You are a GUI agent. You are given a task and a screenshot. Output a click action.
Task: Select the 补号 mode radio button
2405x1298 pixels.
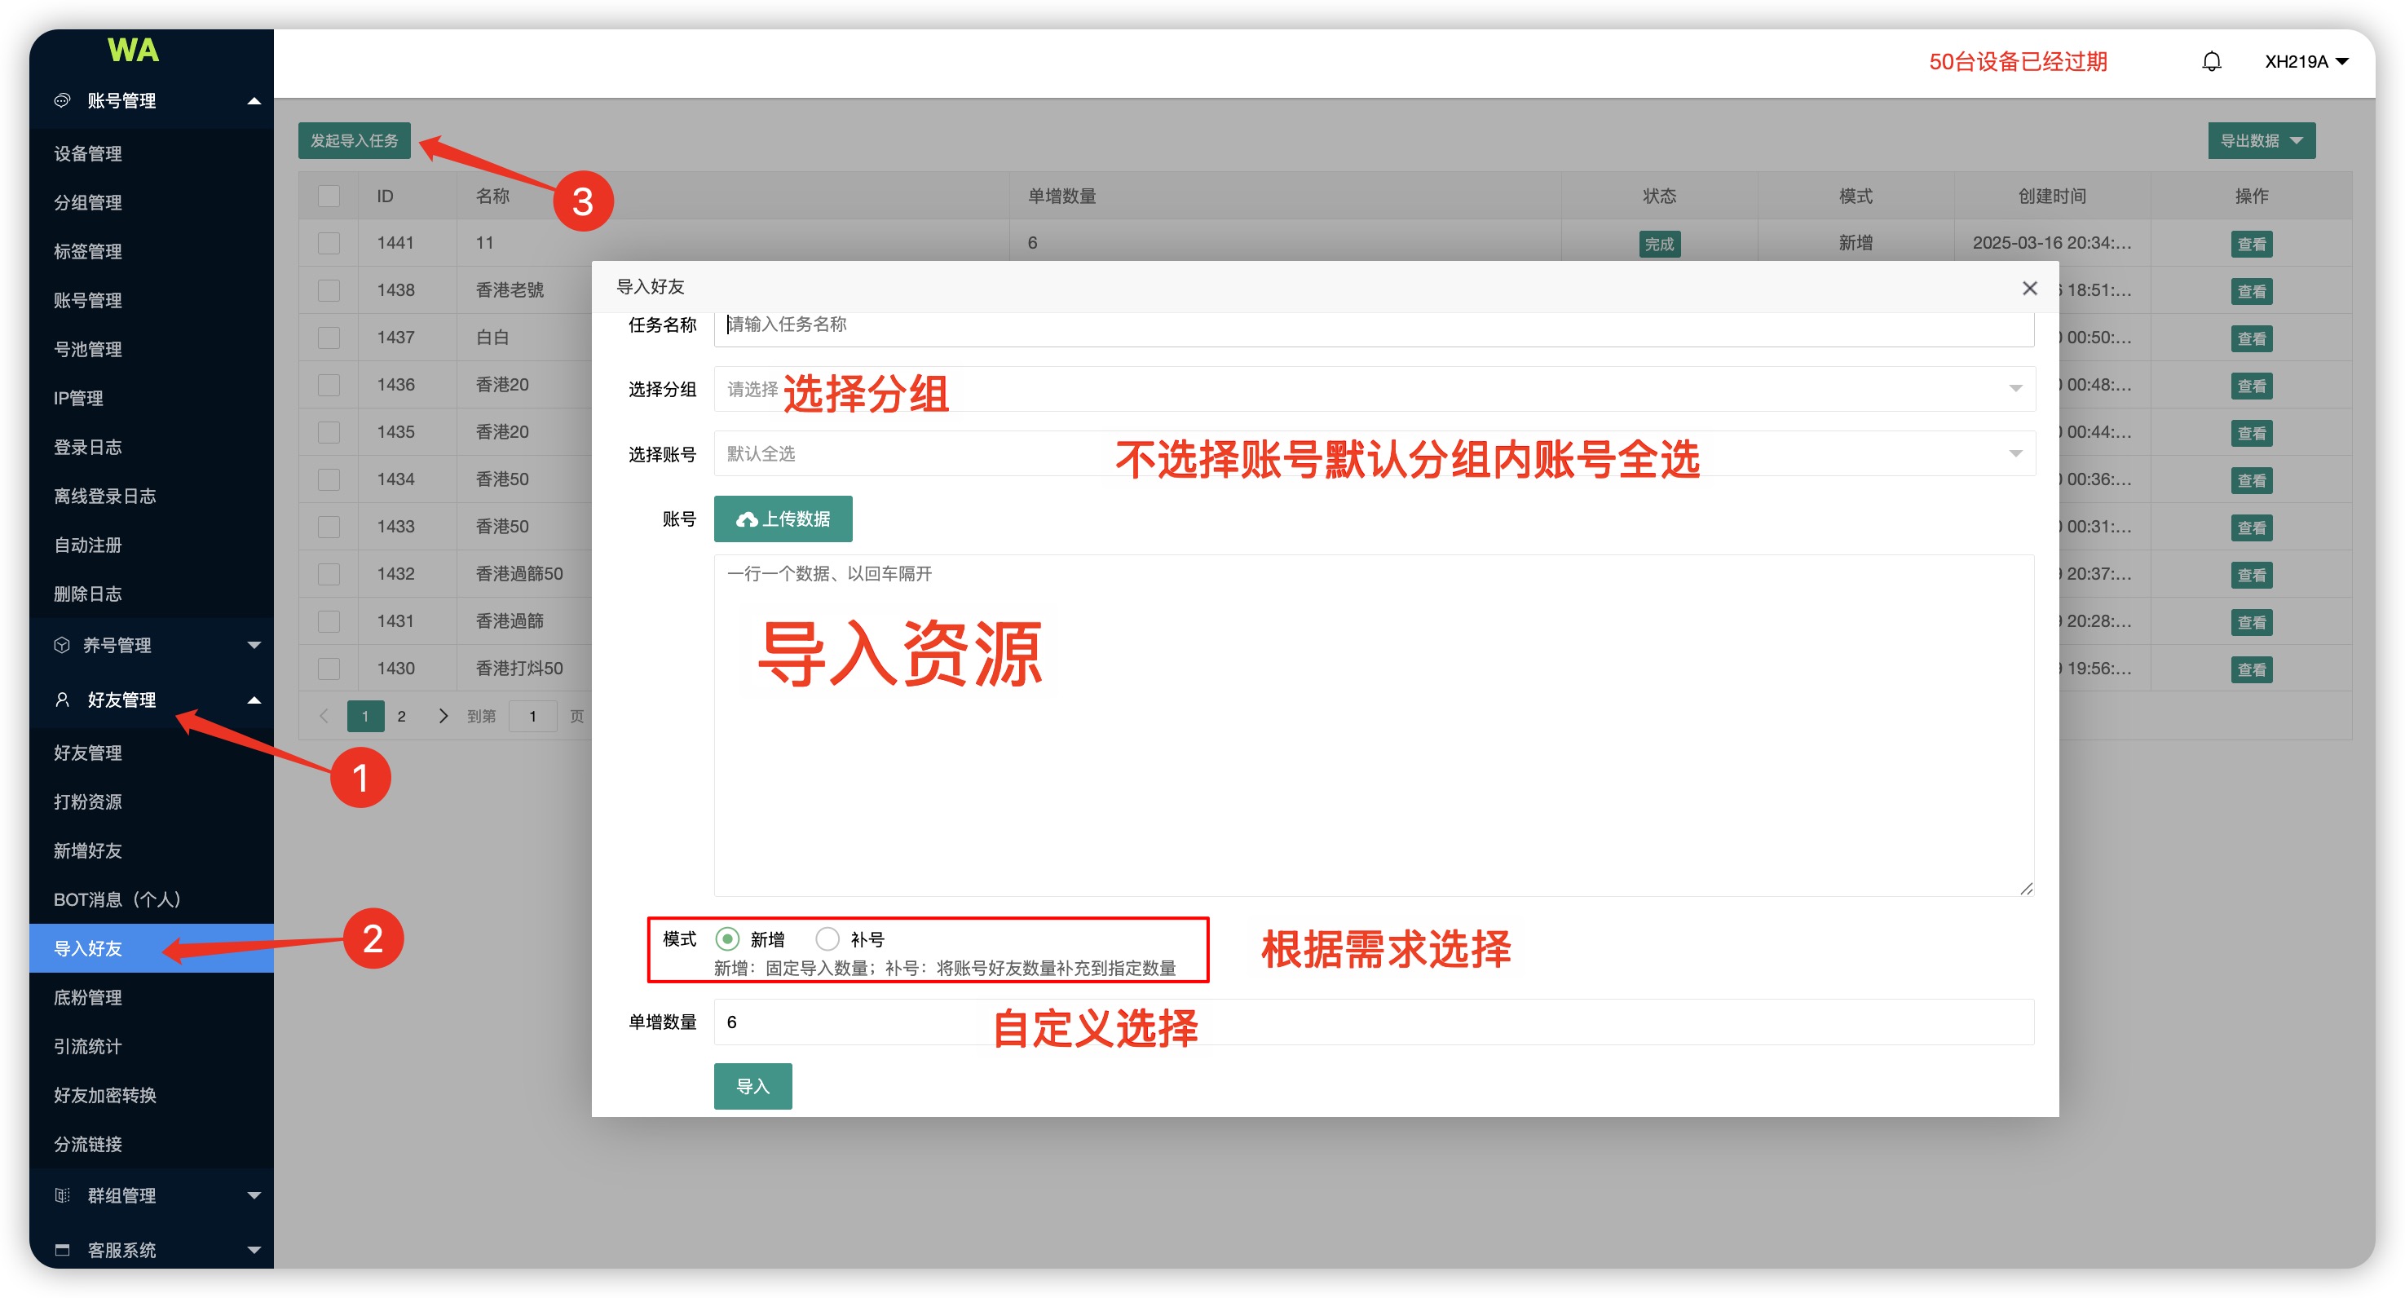(827, 938)
